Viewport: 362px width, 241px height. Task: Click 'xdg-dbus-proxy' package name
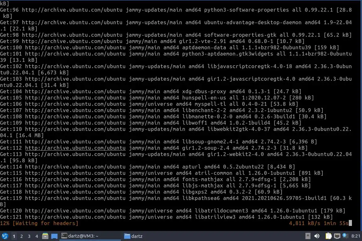(x=204, y=91)
